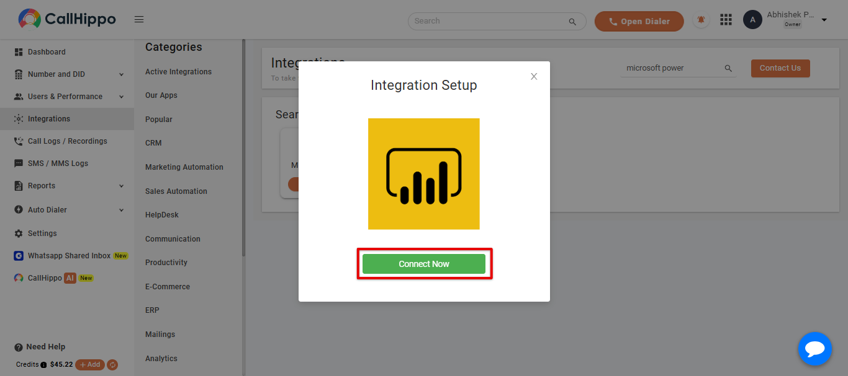The image size is (848, 376).
Task: Click the Integrations sidebar icon
Action: (x=19, y=119)
